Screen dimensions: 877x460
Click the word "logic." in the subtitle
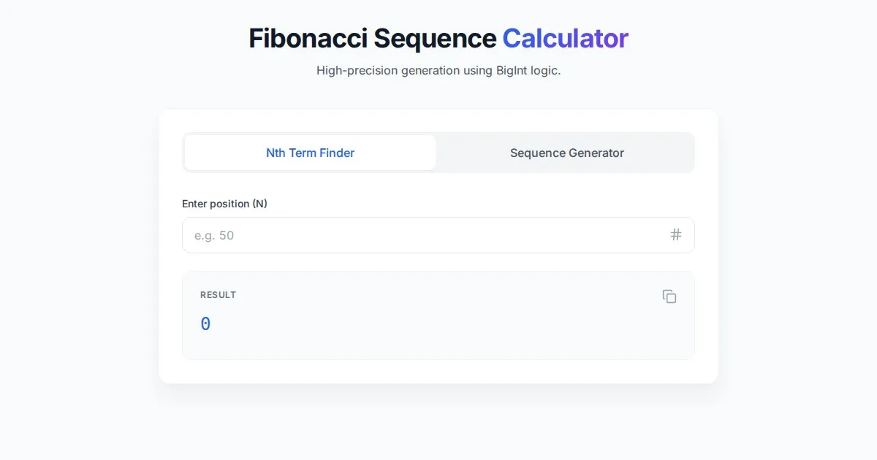coord(544,71)
